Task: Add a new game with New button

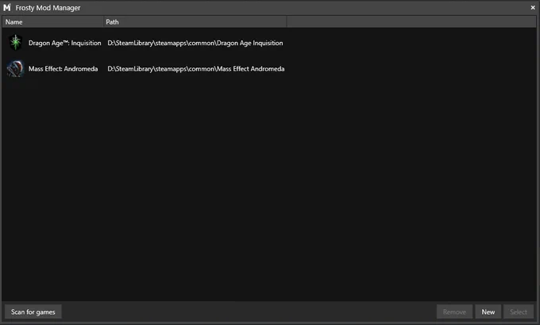Action: 488,312
